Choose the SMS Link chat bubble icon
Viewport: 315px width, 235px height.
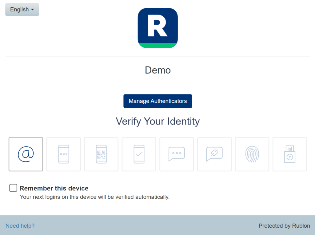pos(214,154)
